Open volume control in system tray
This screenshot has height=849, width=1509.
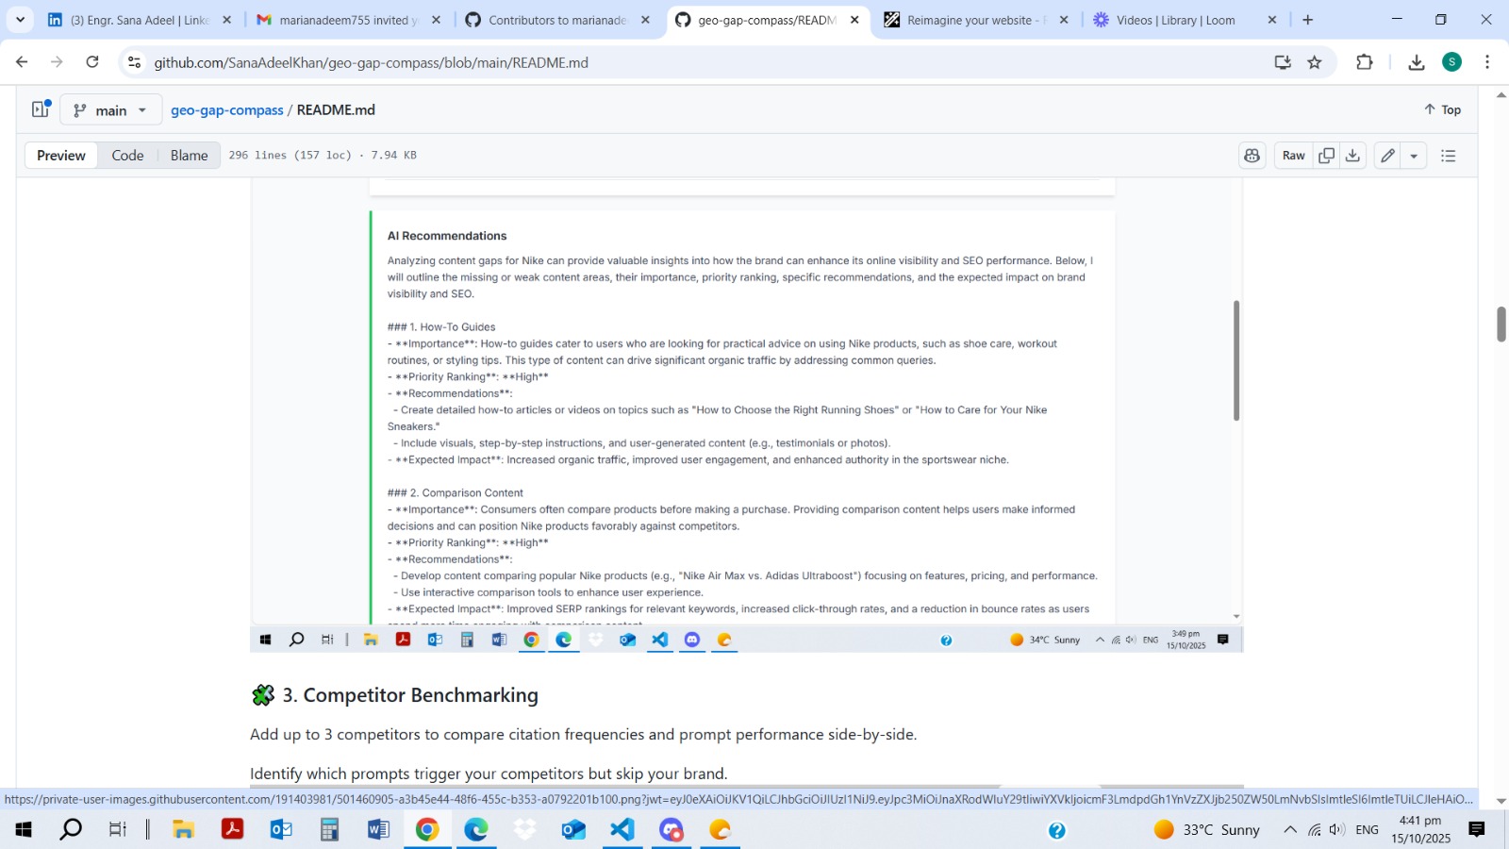point(1336,829)
